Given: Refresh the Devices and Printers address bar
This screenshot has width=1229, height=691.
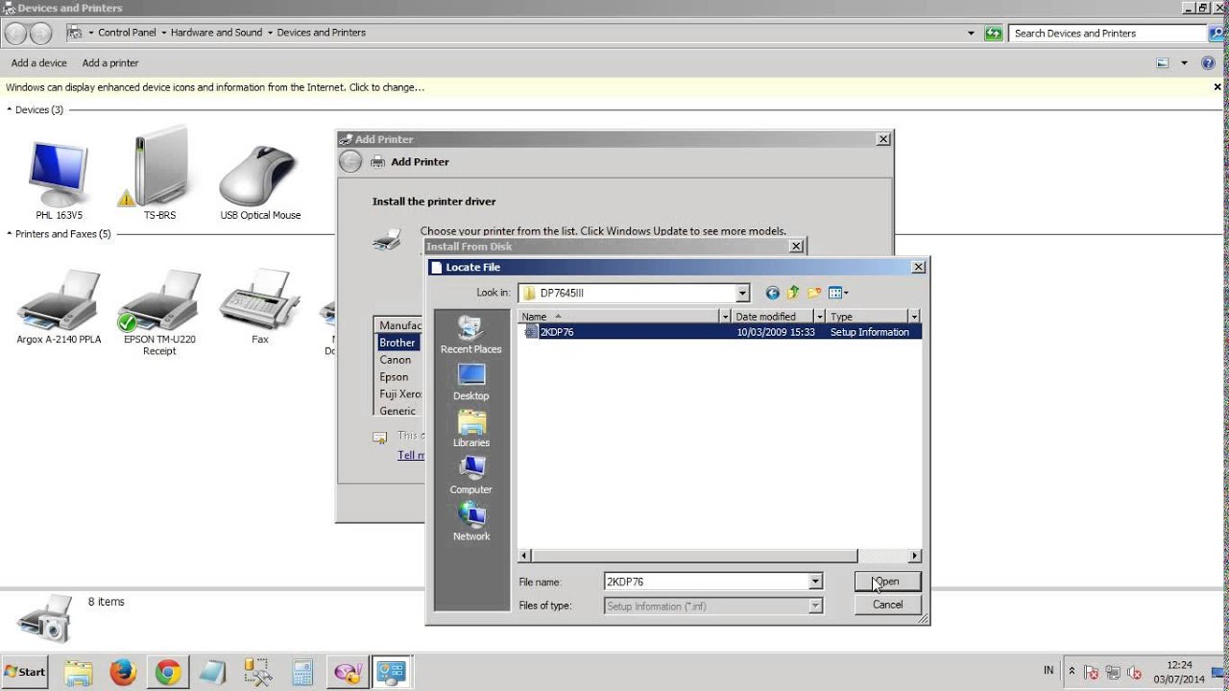Looking at the screenshot, I should (x=994, y=33).
